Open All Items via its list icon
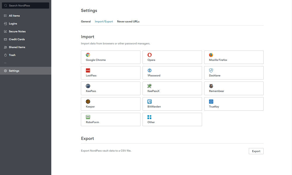Screen dimensions: 292x175 [5, 16]
